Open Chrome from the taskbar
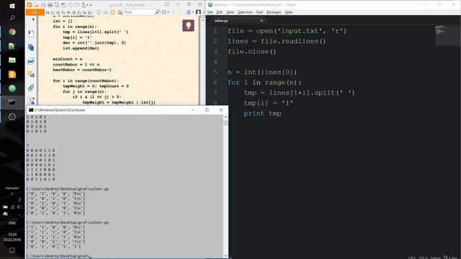The height and width of the screenshot is (259, 461). (x=12, y=32)
